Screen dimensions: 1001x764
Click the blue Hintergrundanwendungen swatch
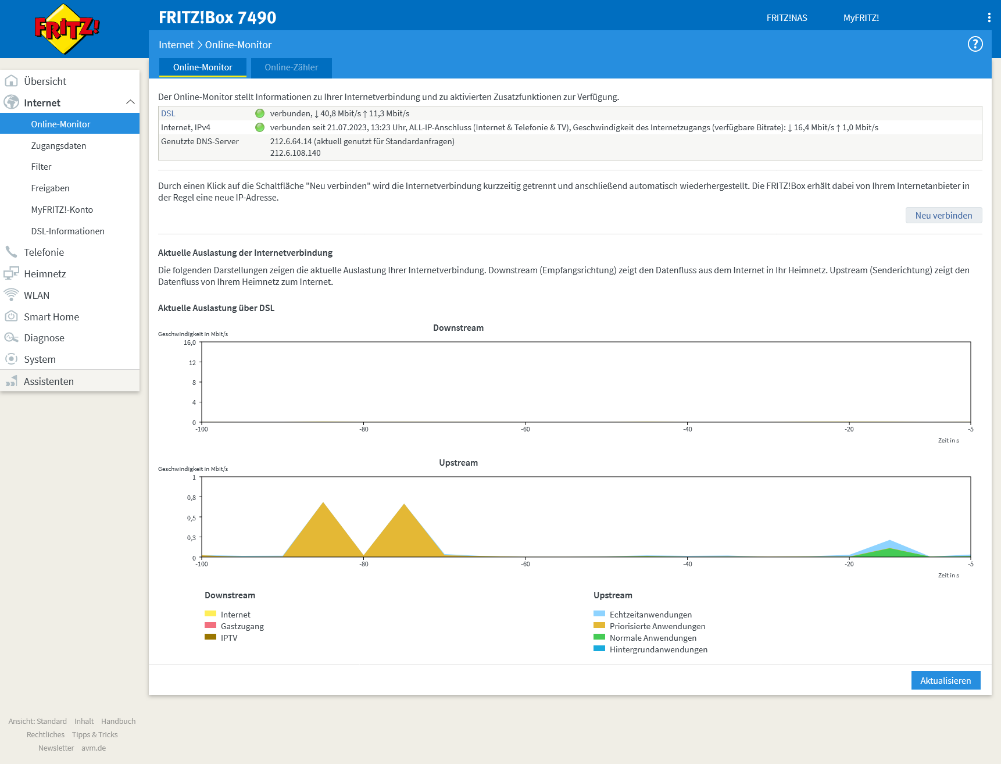[x=599, y=648]
